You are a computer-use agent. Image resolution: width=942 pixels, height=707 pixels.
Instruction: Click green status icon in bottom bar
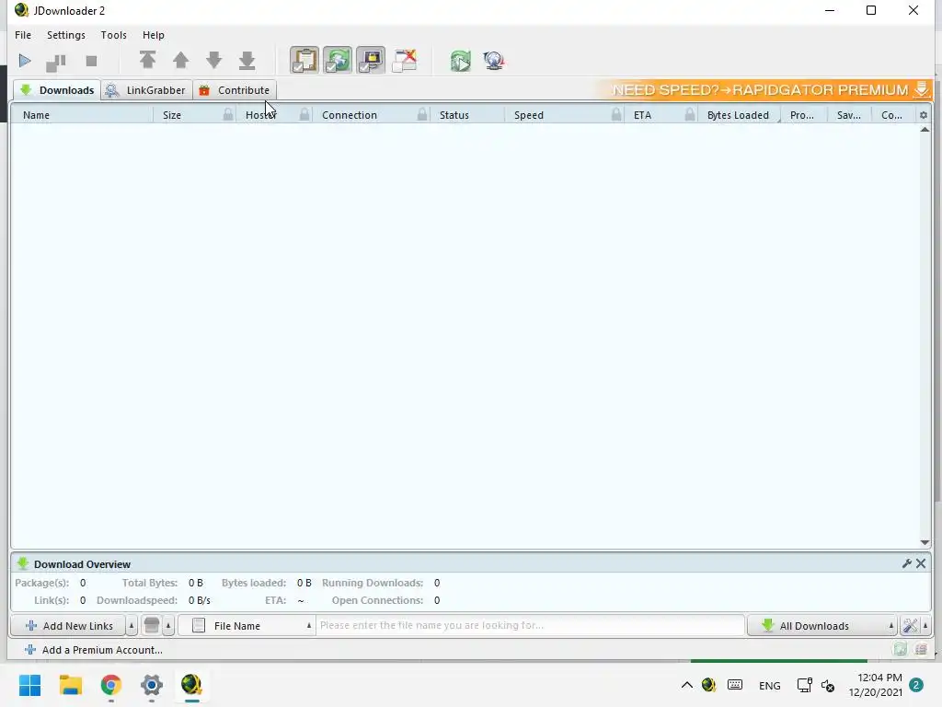[x=900, y=649]
